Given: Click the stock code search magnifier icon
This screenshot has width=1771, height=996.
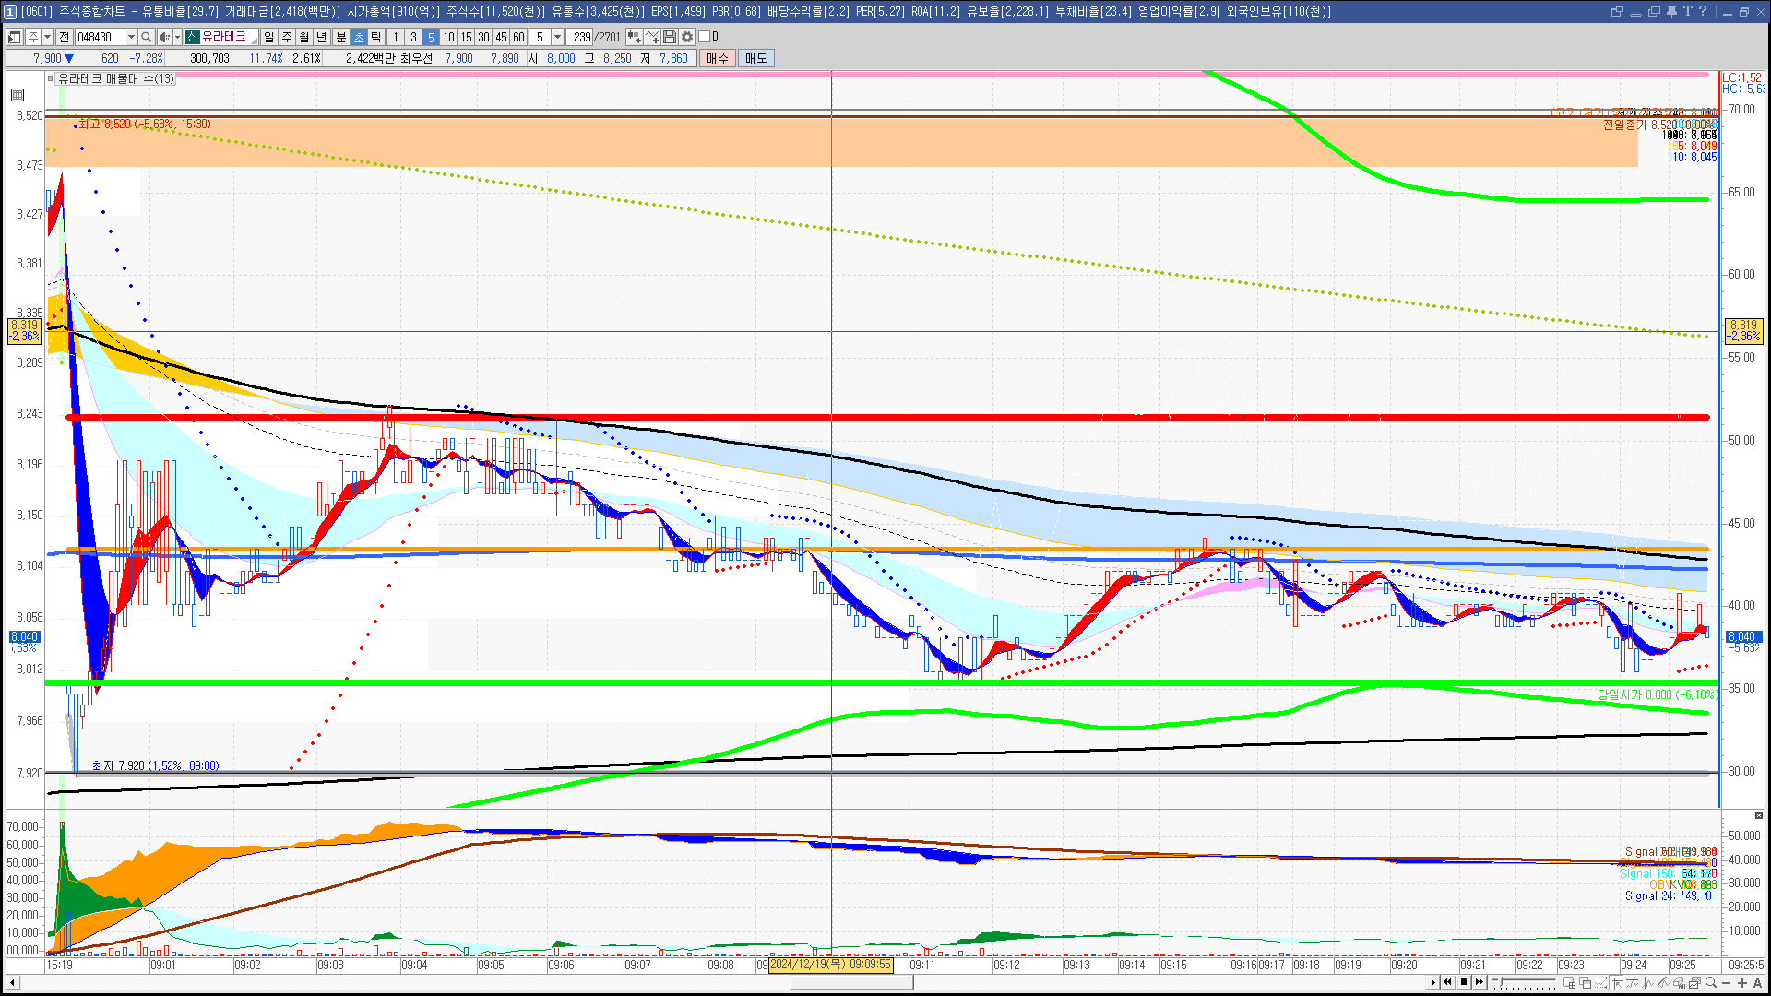Looking at the screenshot, I should click(146, 37).
